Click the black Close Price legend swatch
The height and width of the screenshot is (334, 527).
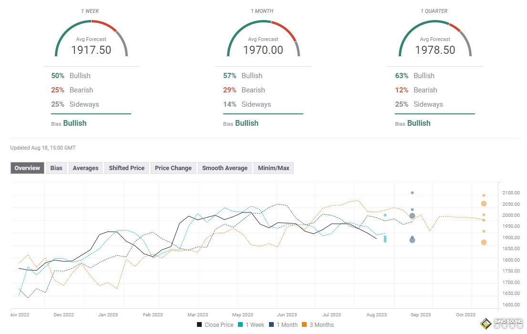[x=199, y=325]
